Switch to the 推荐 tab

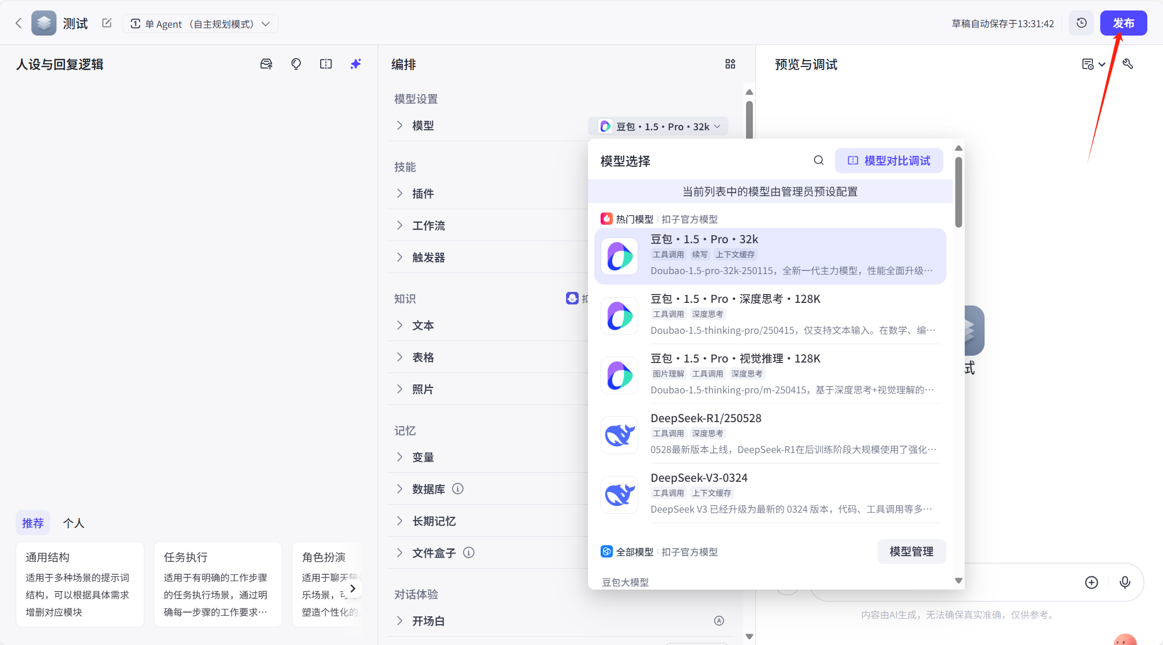coord(32,523)
